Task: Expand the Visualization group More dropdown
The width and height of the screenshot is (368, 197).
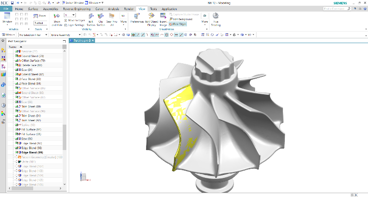Action: pos(205,19)
